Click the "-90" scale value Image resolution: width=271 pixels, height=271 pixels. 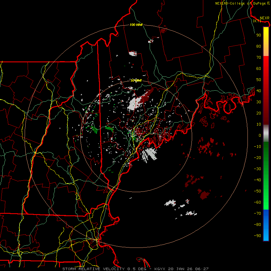pos(257,235)
